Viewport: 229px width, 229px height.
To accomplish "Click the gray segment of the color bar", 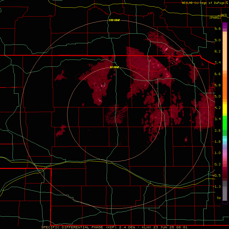I will 225,191.
